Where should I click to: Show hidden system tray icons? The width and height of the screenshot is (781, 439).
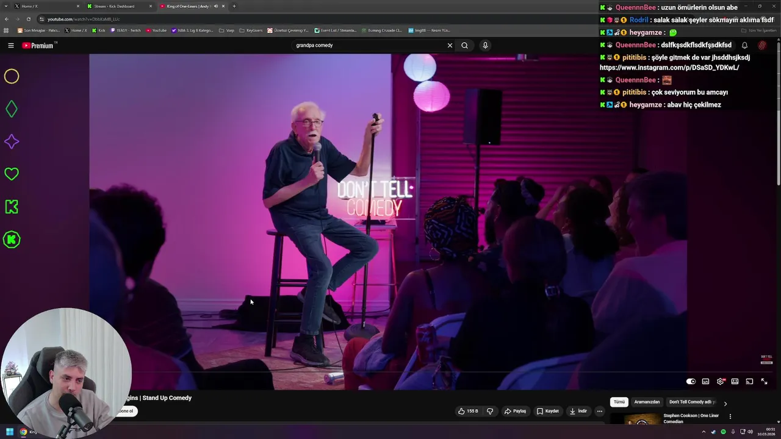pyautogui.click(x=704, y=432)
